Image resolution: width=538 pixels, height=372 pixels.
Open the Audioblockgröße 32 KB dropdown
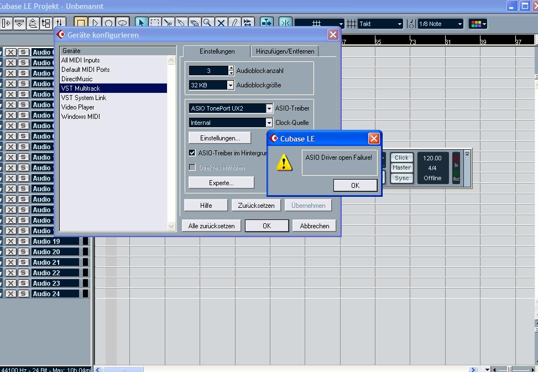231,85
